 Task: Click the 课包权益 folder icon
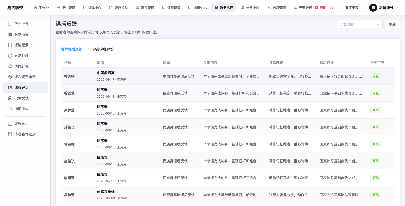111,8
